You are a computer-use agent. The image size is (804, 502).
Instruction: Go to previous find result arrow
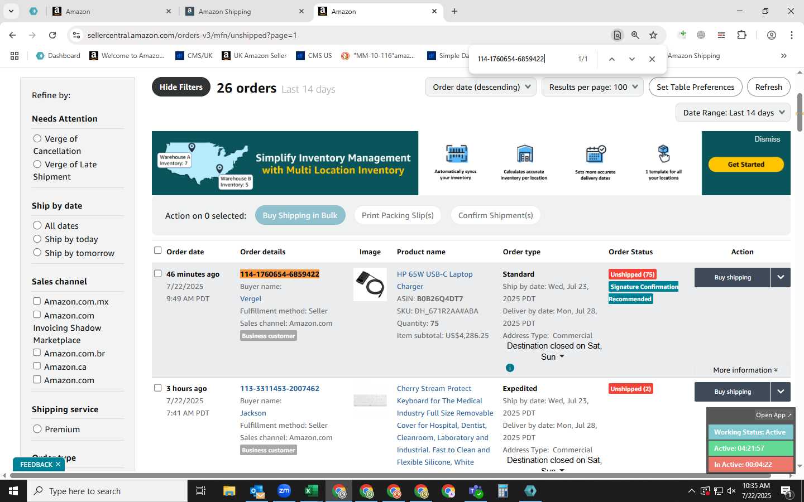[x=612, y=59]
